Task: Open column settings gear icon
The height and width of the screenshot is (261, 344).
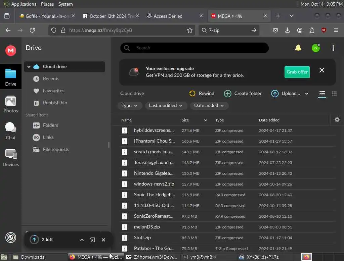Action: [337, 120]
